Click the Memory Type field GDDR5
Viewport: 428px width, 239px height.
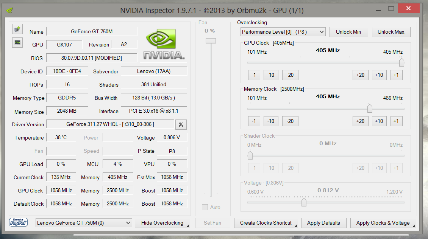(x=67, y=98)
